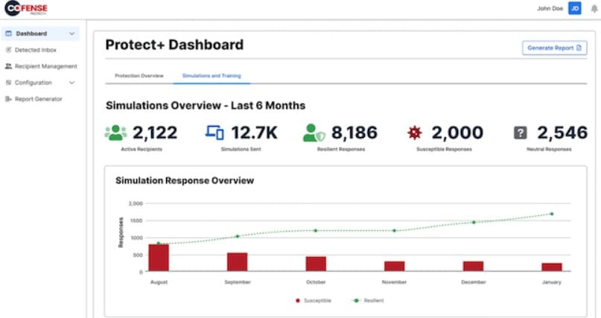Click the Report Generator icon
The height and width of the screenshot is (318, 601).
[x=8, y=99]
